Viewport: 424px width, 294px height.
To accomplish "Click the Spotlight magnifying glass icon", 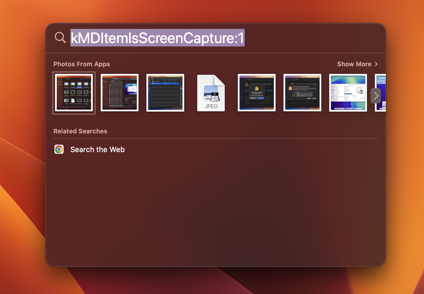I will pyautogui.click(x=60, y=37).
